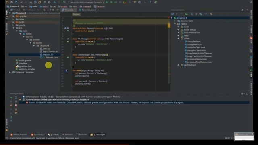Click the Information compilation completed row
The image size is (258, 145).
[73, 97]
